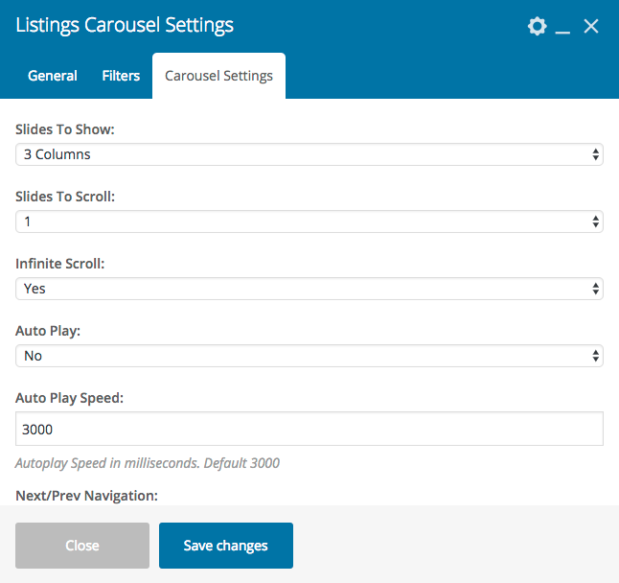Click the arrows on the 3 Columns select
The image size is (619, 583).
[596, 154]
